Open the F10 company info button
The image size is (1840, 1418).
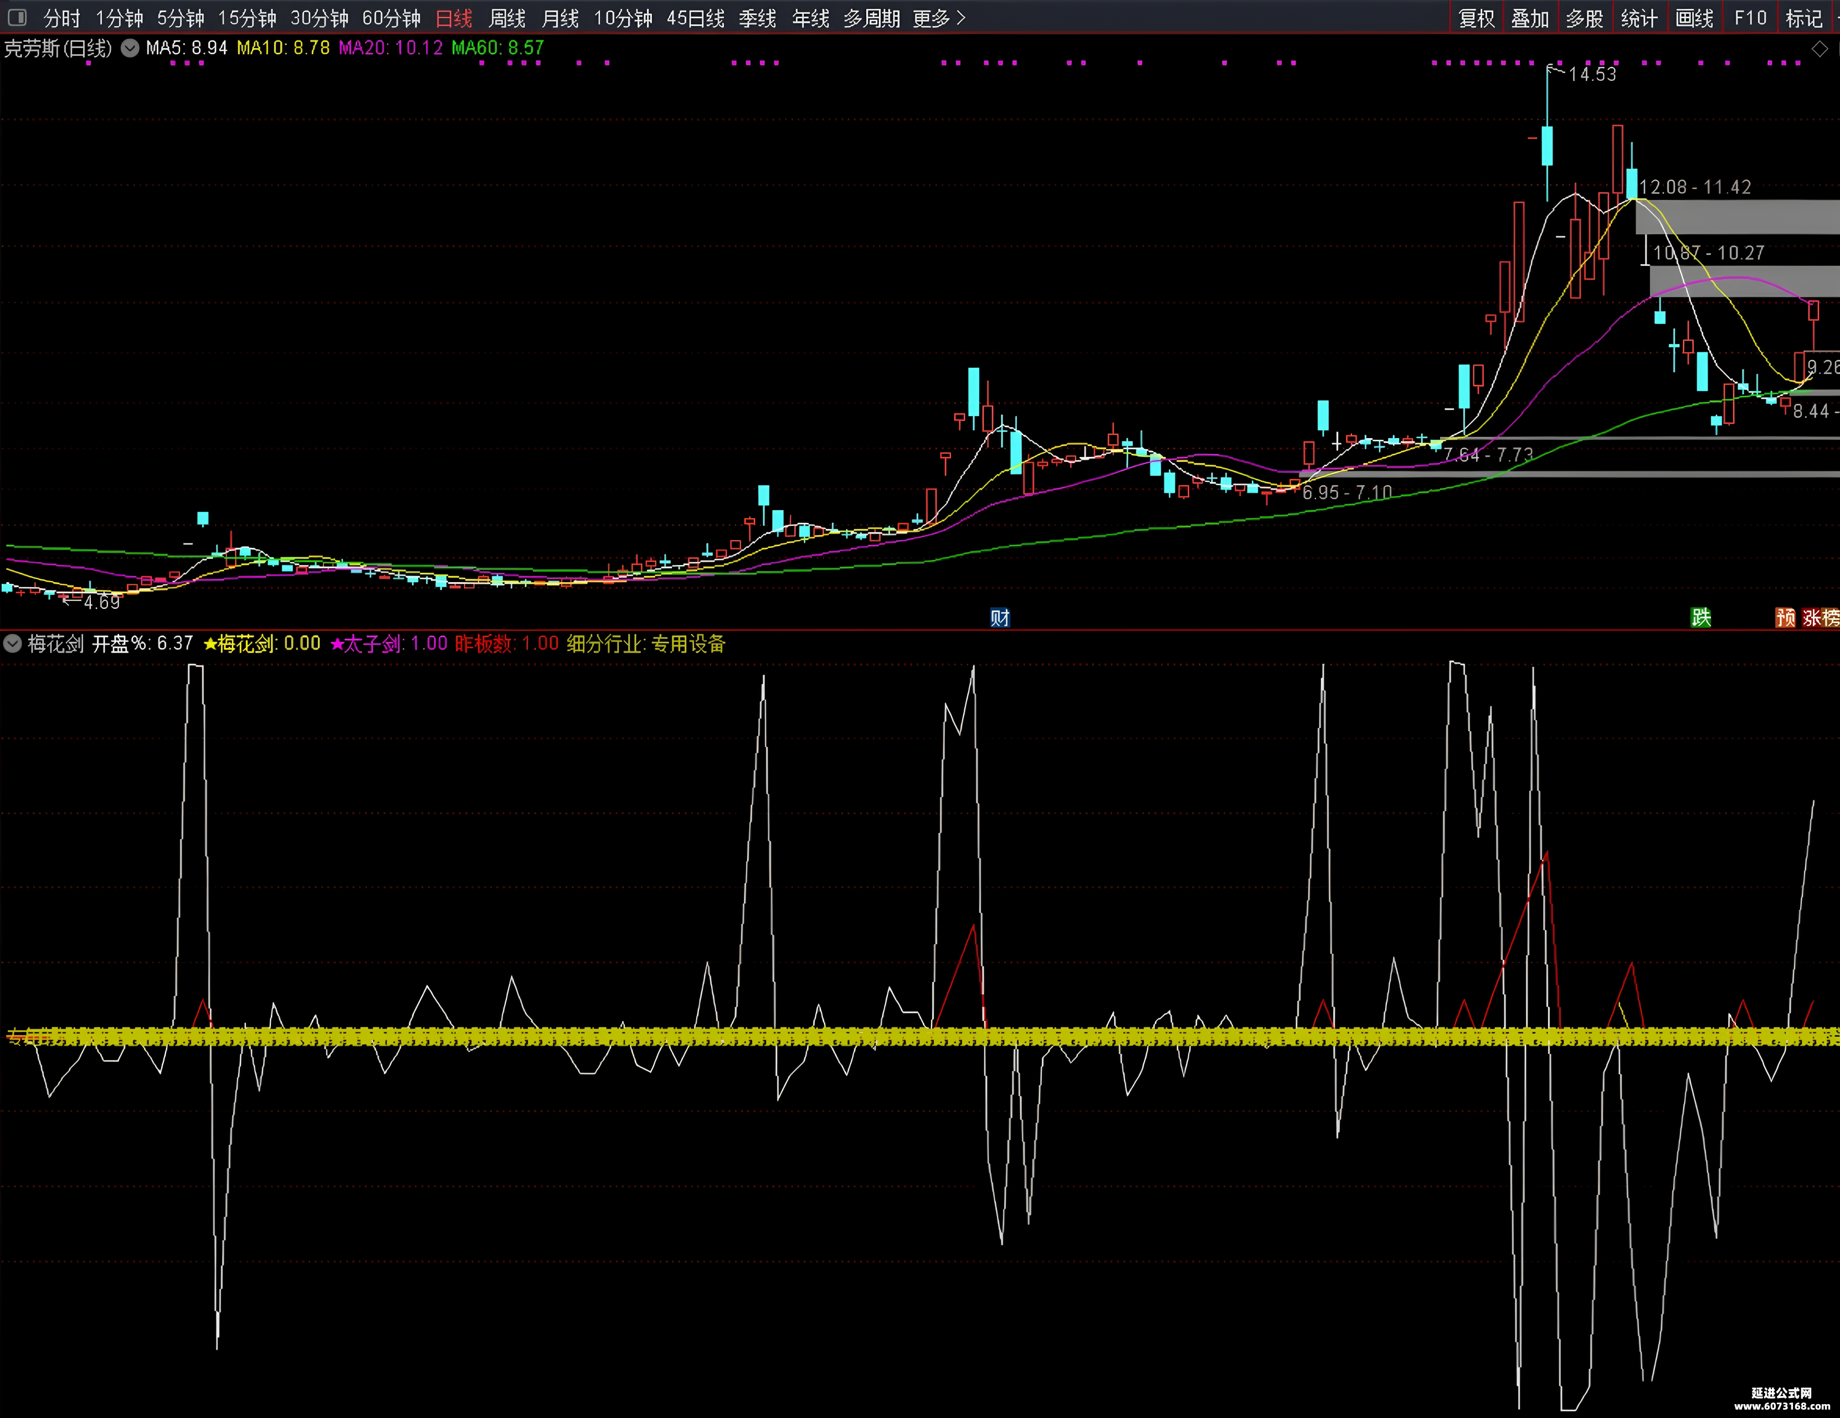click(1750, 18)
